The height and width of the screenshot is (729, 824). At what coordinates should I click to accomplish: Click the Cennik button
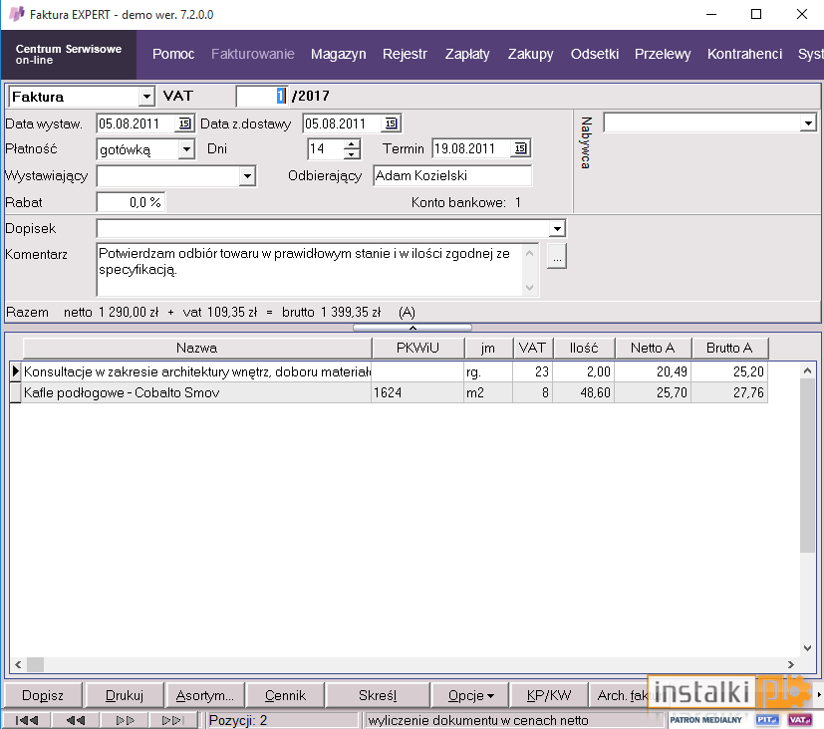[x=285, y=695]
